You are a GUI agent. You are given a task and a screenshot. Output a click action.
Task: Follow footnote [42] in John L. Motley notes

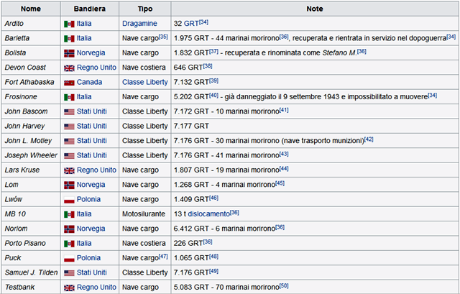(x=369, y=139)
